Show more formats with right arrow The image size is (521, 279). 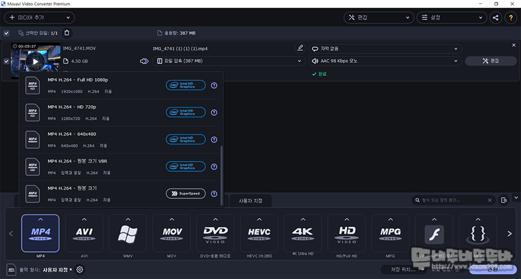(x=509, y=233)
